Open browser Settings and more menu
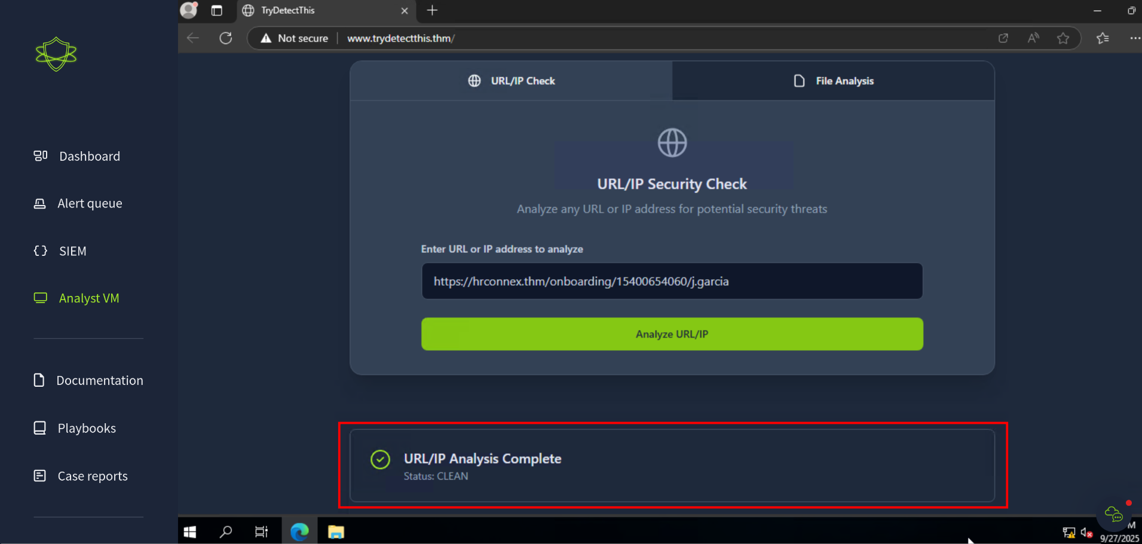Viewport: 1142px width, 544px height. tap(1134, 38)
